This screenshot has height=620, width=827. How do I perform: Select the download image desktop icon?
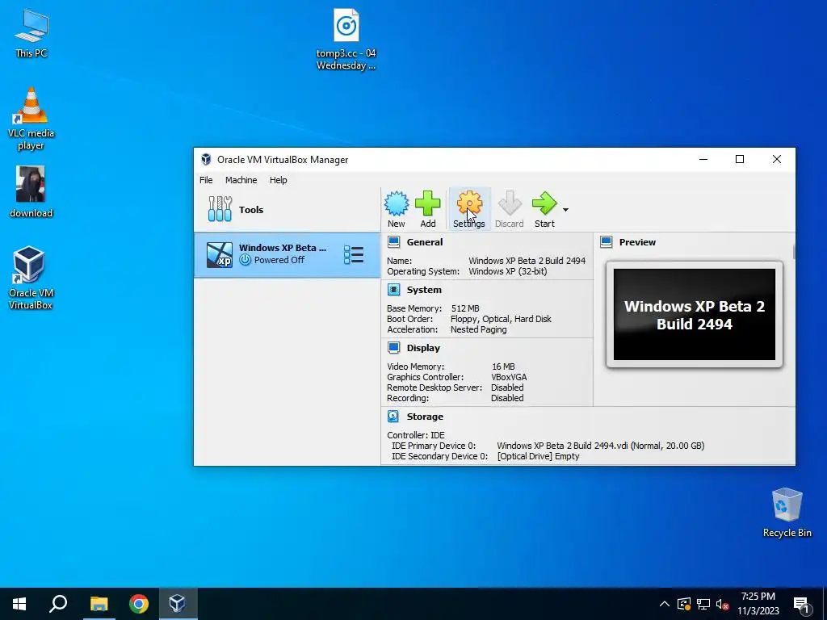pyautogui.click(x=31, y=192)
